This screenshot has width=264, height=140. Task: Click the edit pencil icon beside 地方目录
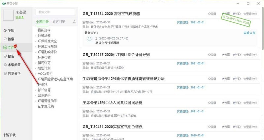tap(75, 22)
